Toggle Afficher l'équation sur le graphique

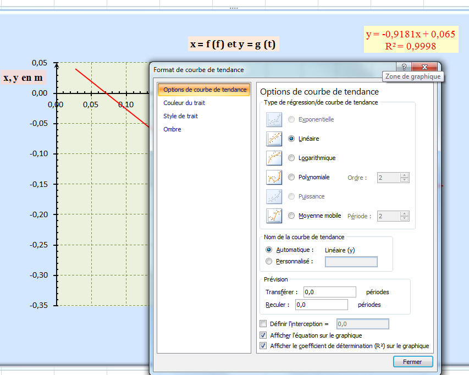point(263,335)
